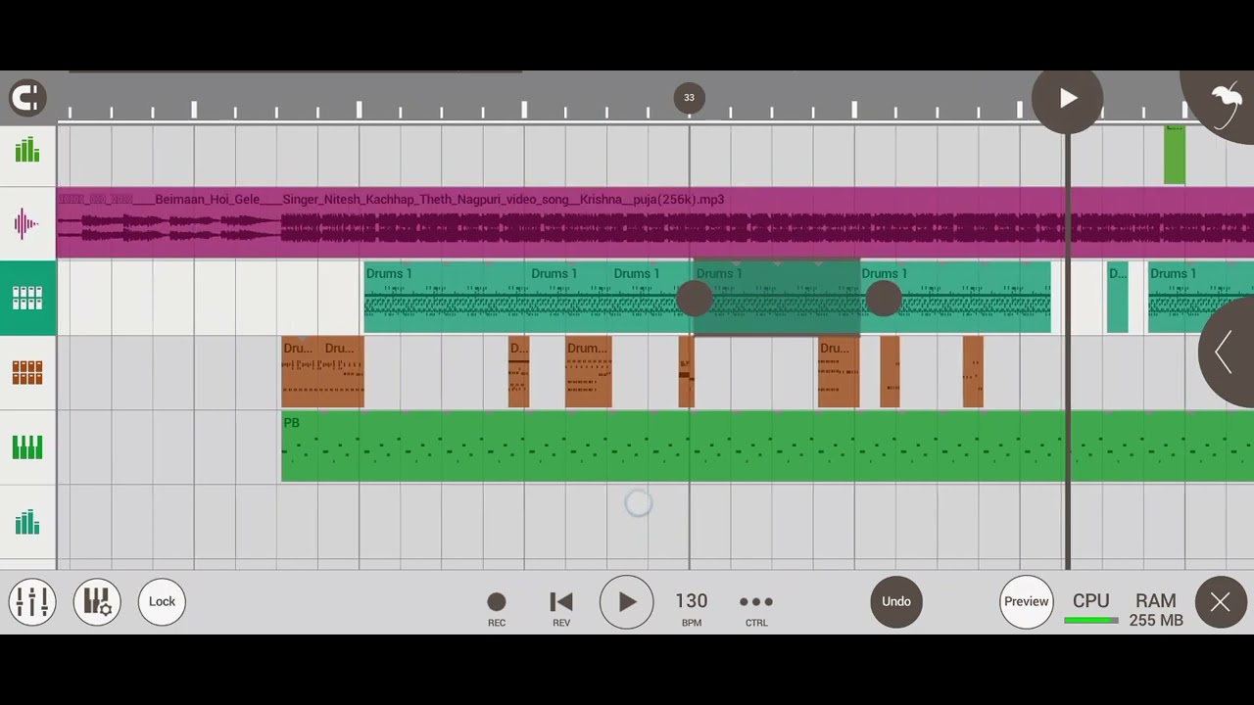Toggle the Lock button
The image size is (1254, 705).
click(x=162, y=601)
